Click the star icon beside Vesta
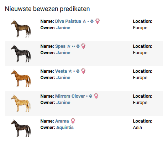Image resolution: width=163 pixels, height=144 pixels. 70,71
